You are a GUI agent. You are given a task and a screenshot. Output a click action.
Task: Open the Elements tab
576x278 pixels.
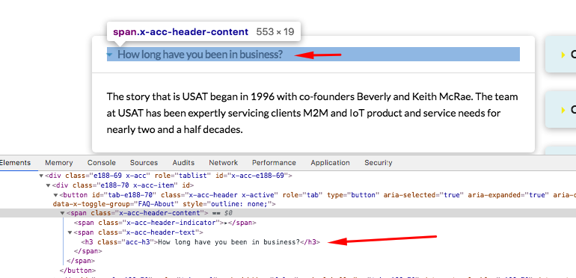(15, 162)
